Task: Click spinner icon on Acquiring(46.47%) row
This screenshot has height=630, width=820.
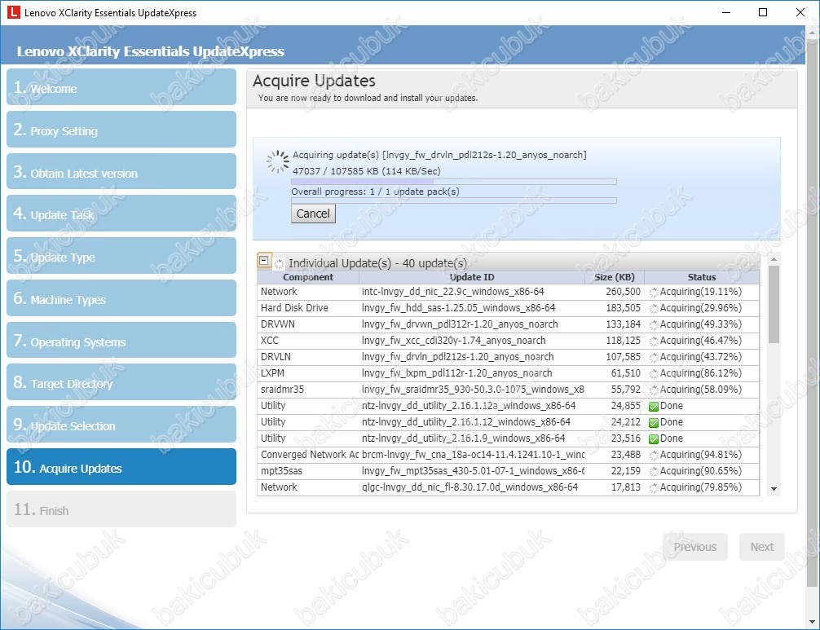Action: 654,341
